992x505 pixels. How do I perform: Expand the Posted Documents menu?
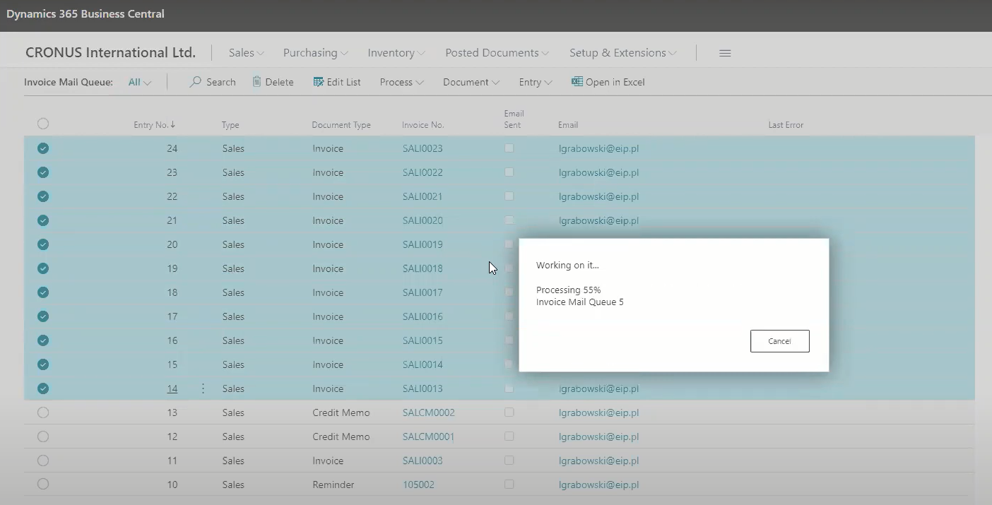[497, 53]
